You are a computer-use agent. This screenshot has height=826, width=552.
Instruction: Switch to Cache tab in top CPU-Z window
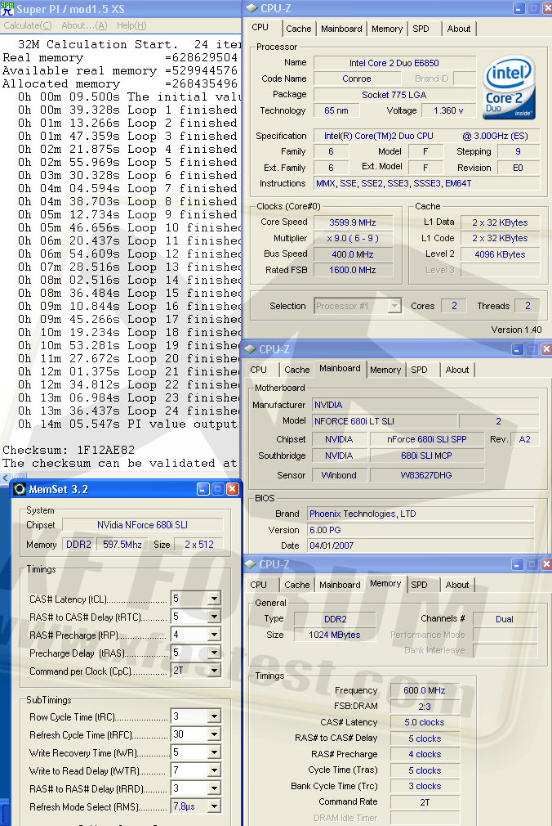pyautogui.click(x=298, y=29)
